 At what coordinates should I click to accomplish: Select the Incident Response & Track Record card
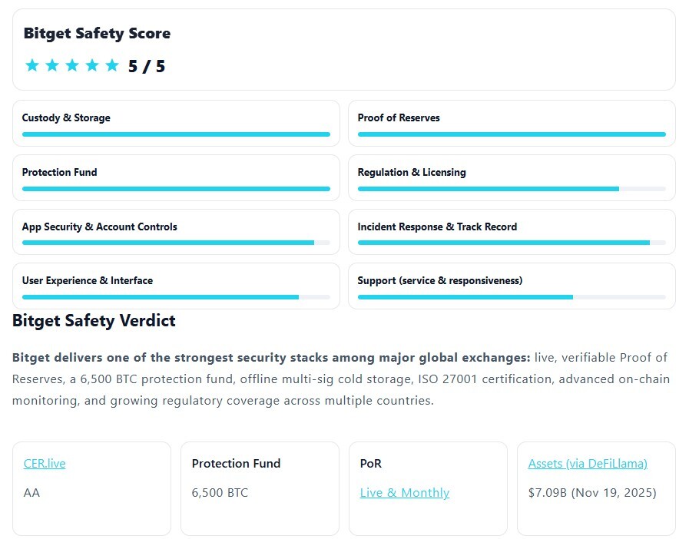pos(511,231)
